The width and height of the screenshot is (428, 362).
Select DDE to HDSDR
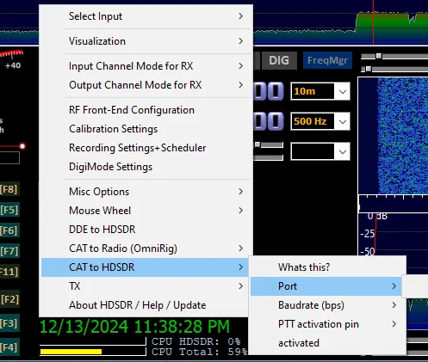tap(146, 230)
